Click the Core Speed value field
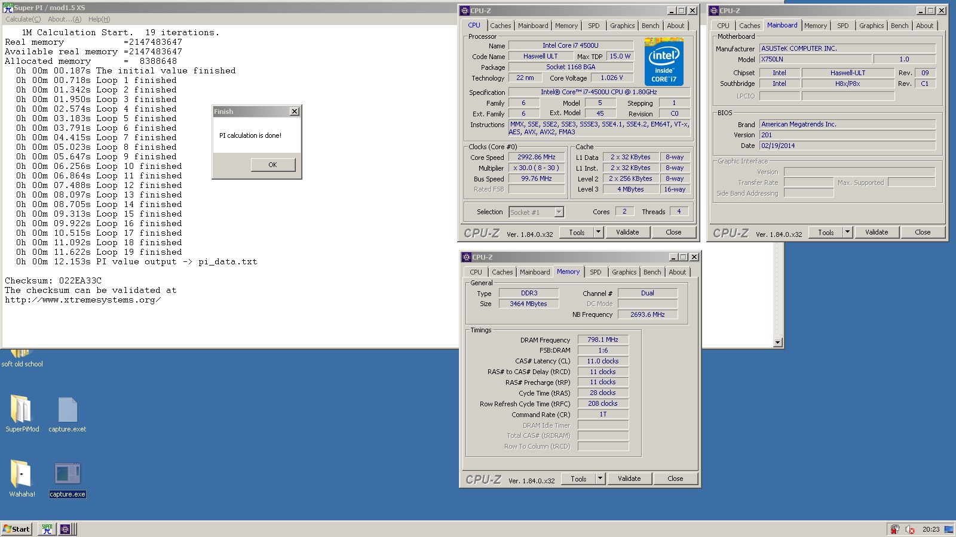 [x=537, y=157]
